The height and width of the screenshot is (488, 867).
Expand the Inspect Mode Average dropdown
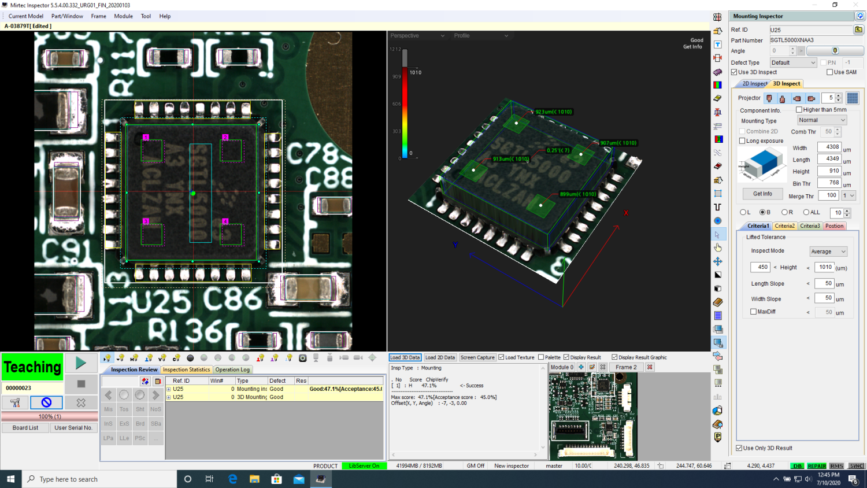pos(828,252)
